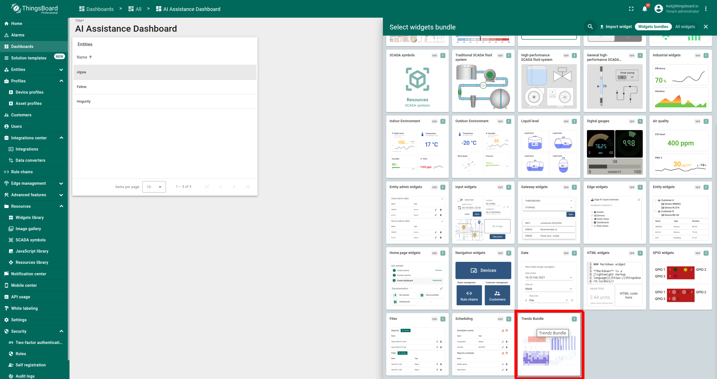717x379 pixels.
Task: Click info icon on SCADA symbols bundle
Action: (443, 56)
